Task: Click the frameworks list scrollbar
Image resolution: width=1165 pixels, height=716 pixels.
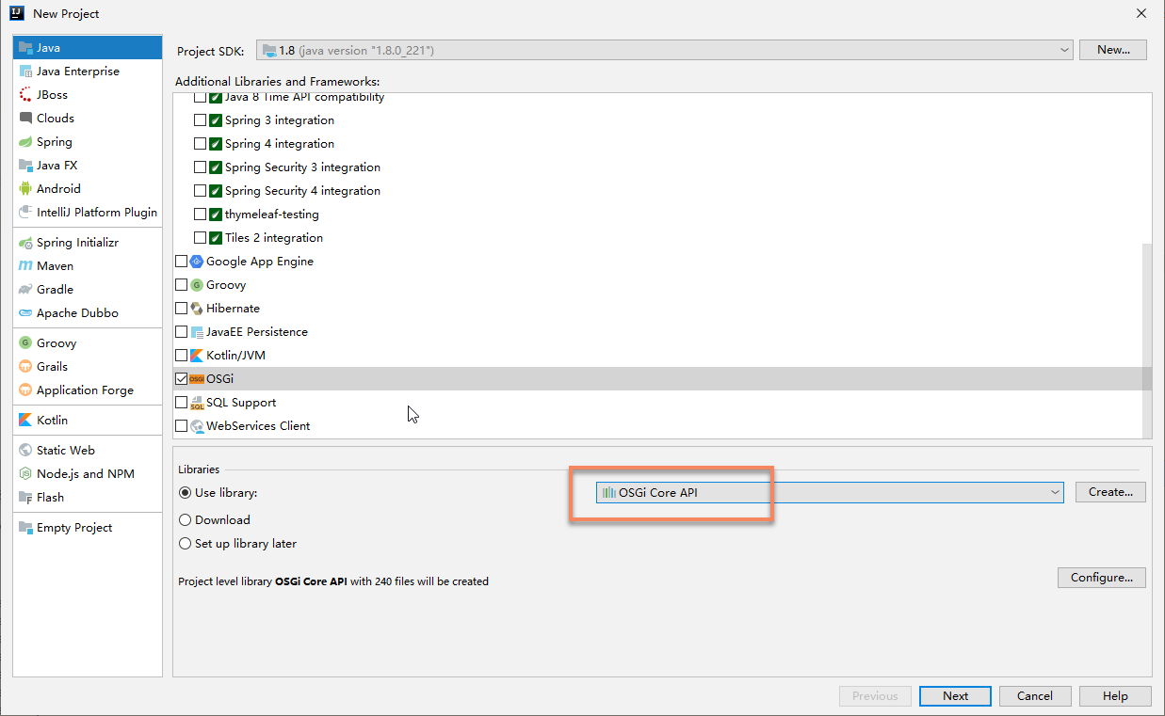Action: point(1146,341)
